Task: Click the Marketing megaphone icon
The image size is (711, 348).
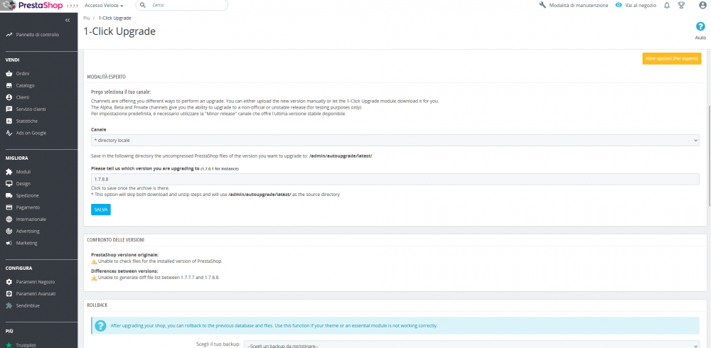Action: click(x=9, y=243)
